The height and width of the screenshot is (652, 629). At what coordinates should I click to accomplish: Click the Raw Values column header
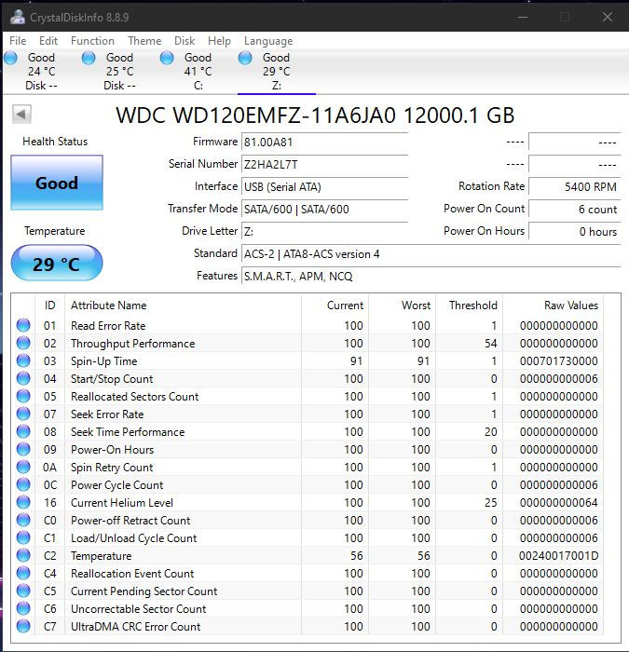[570, 306]
